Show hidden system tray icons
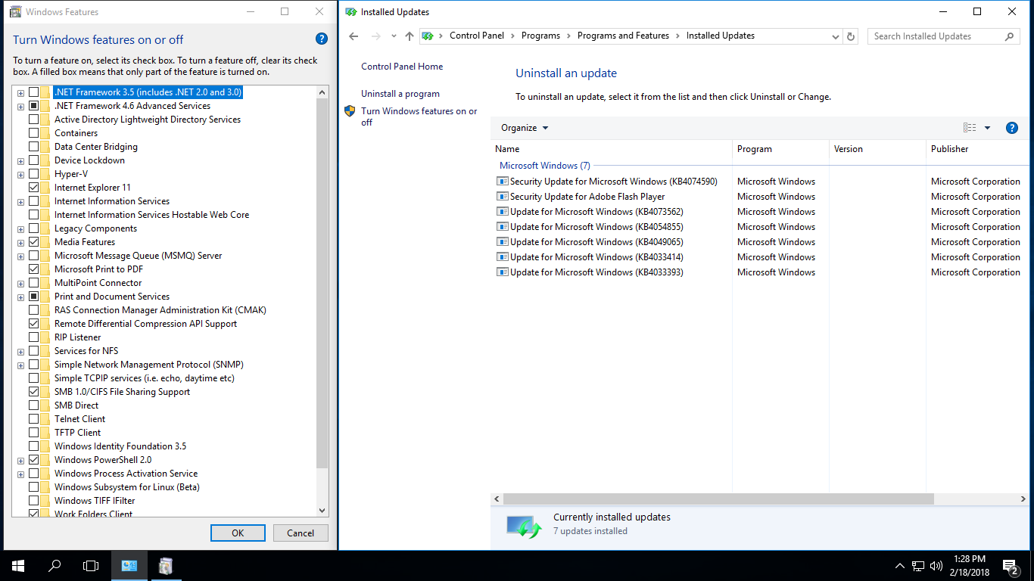1034x581 pixels. [x=900, y=566]
